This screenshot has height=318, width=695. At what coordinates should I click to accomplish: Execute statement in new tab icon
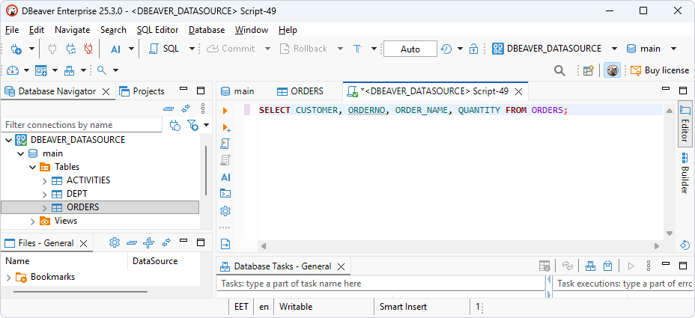226,127
